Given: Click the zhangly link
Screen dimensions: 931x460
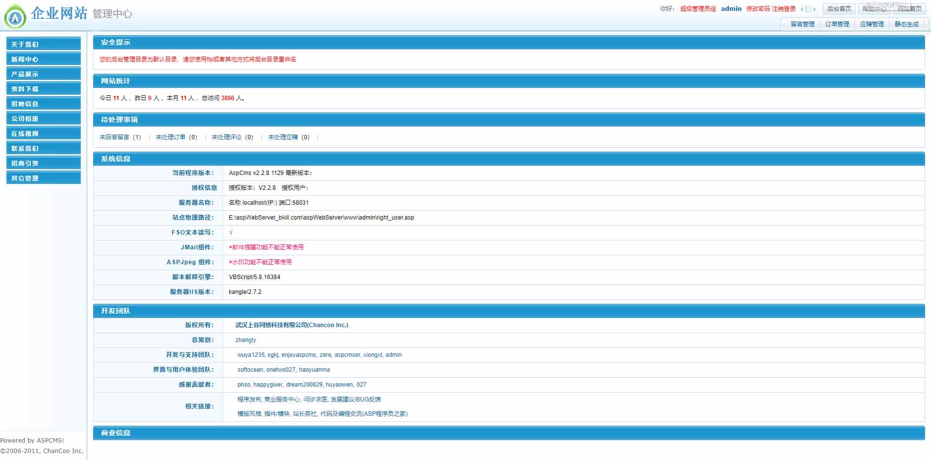Looking at the screenshot, I should pyautogui.click(x=246, y=340).
